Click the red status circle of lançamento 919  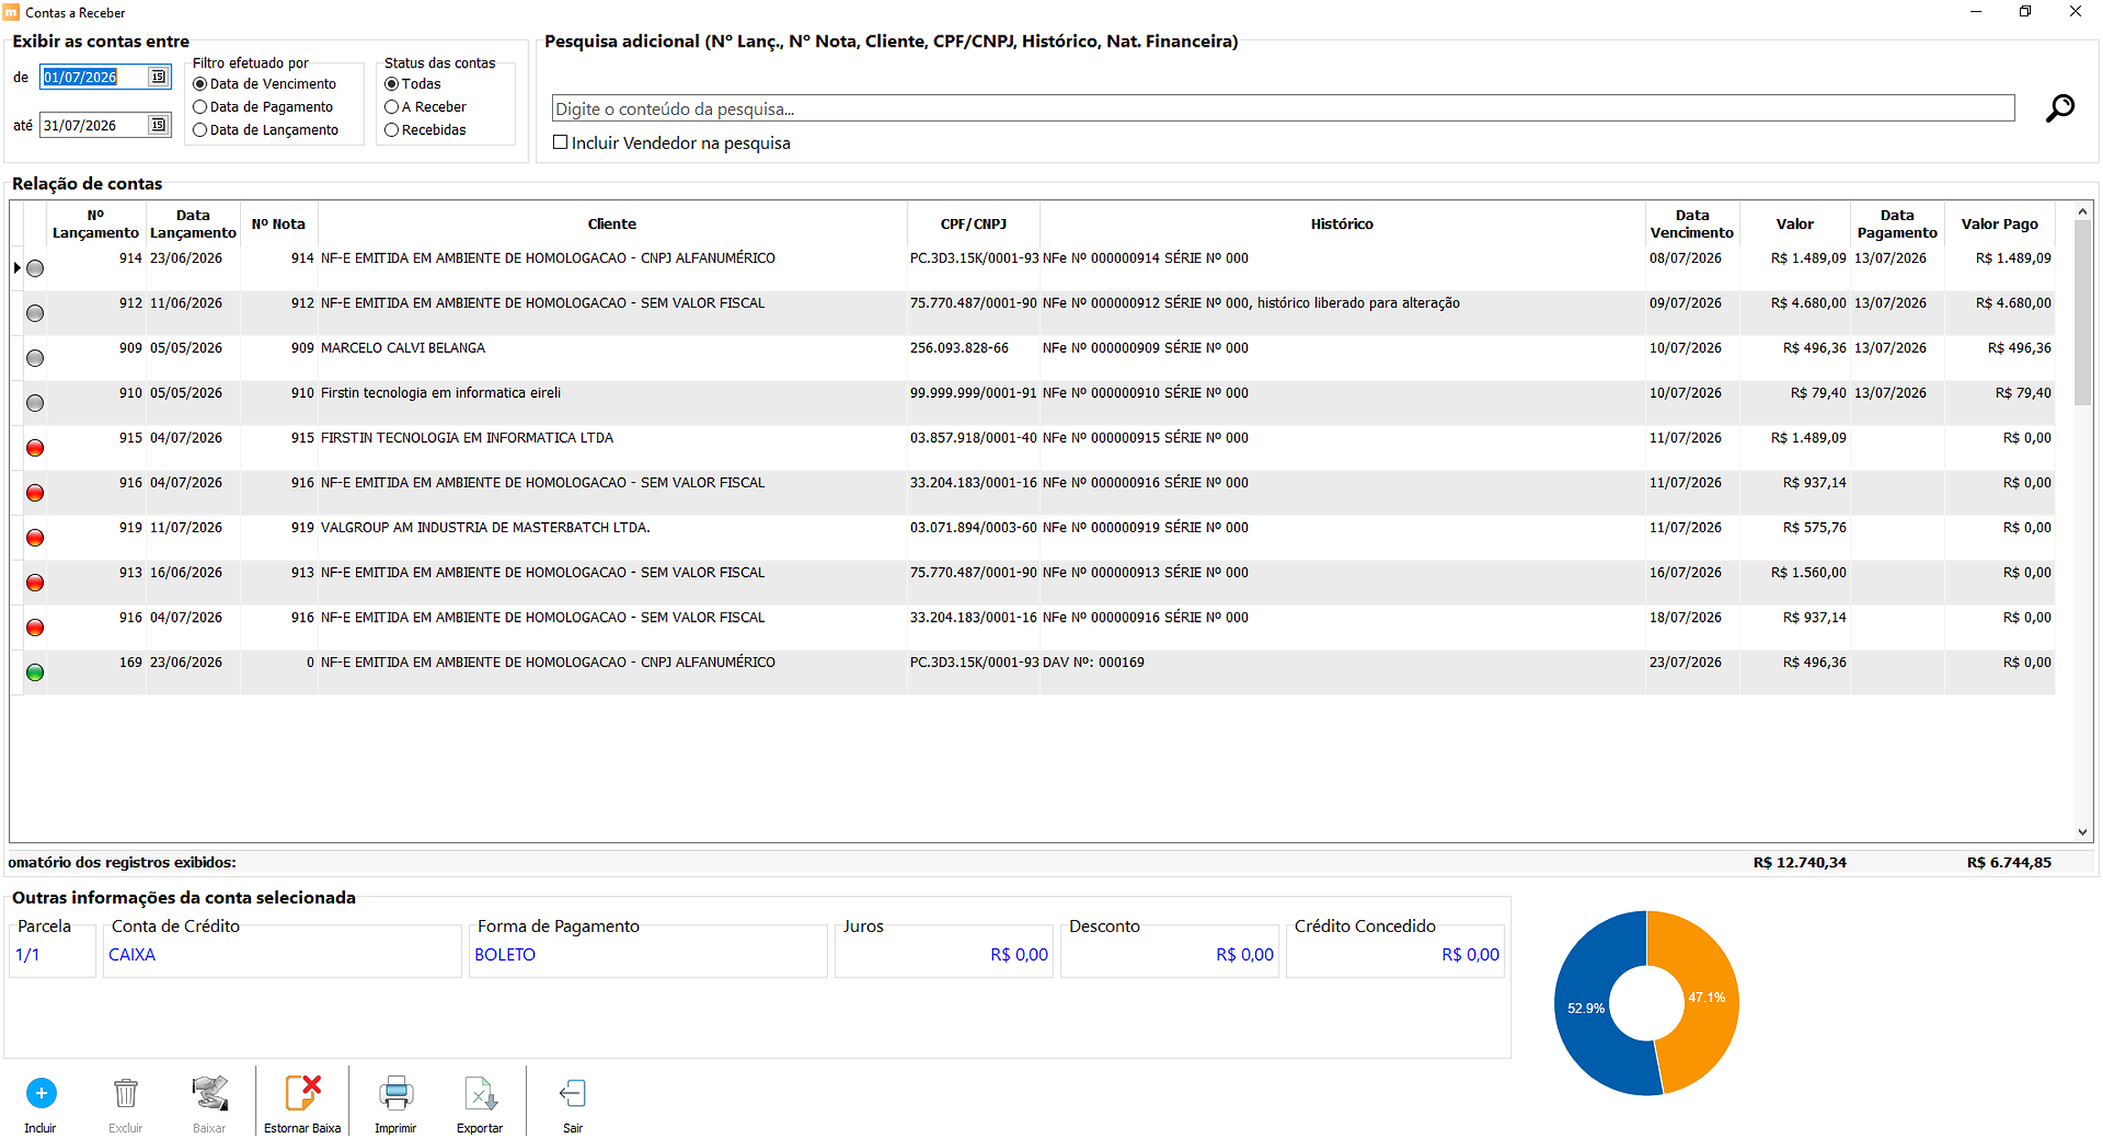35,538
